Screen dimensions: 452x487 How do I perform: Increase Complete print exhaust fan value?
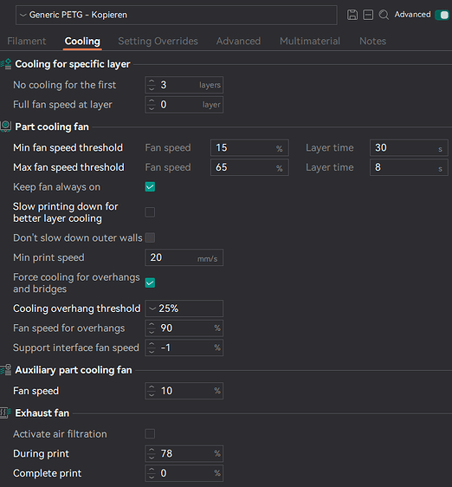152,470
